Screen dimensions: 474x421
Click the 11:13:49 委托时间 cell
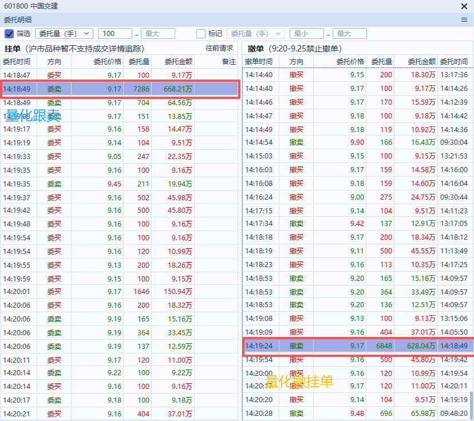click(454, 251)
